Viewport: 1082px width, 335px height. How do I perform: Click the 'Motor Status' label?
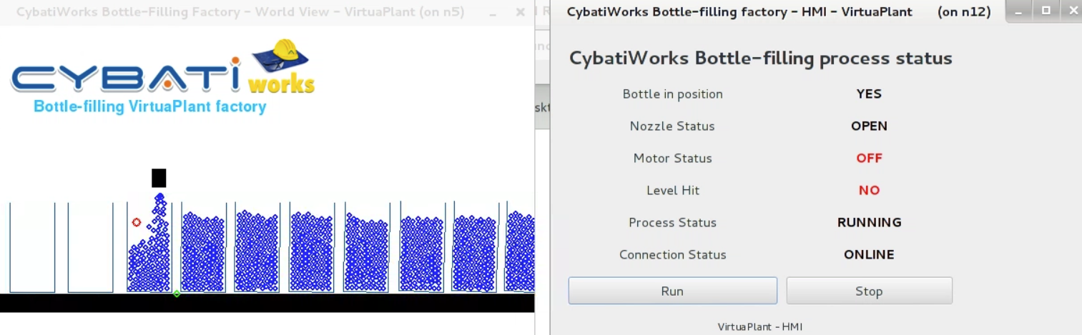672,159
